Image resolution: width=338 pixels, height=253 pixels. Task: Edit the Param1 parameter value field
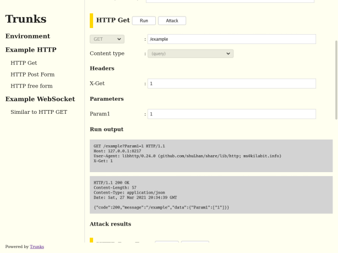click(232, 114)
